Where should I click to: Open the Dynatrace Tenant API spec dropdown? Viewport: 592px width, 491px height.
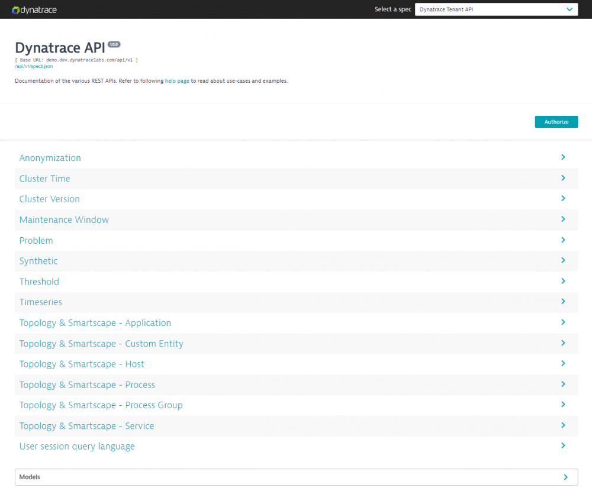[x=496, y=9]
